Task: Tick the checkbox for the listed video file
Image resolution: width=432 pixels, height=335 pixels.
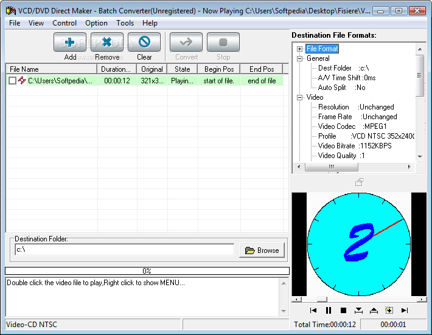Action: pyautogui.click(x=12, y=81)
